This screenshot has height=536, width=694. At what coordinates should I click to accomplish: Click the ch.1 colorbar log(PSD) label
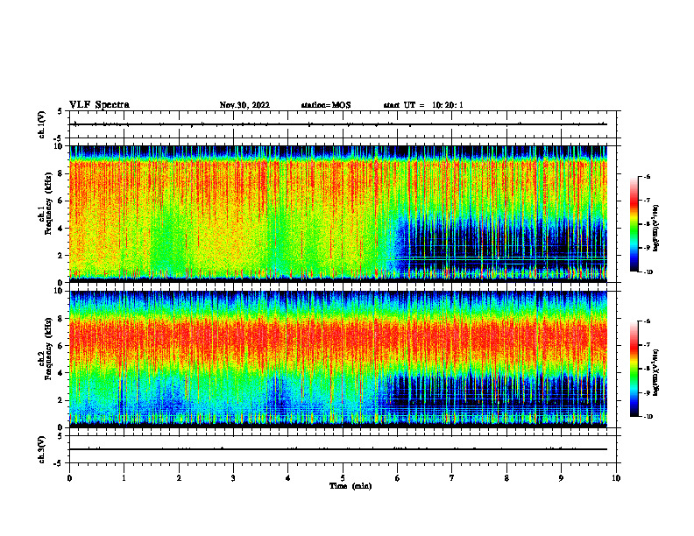[x=656, y=229]
